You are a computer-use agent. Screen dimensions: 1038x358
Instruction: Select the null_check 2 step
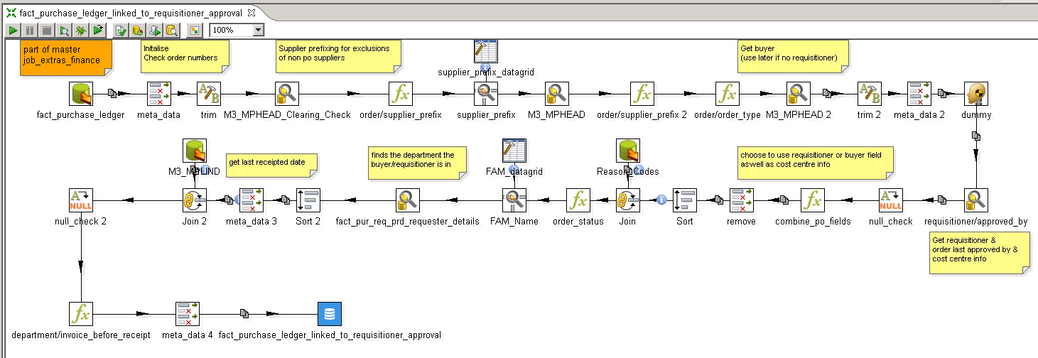click(81, 200)
